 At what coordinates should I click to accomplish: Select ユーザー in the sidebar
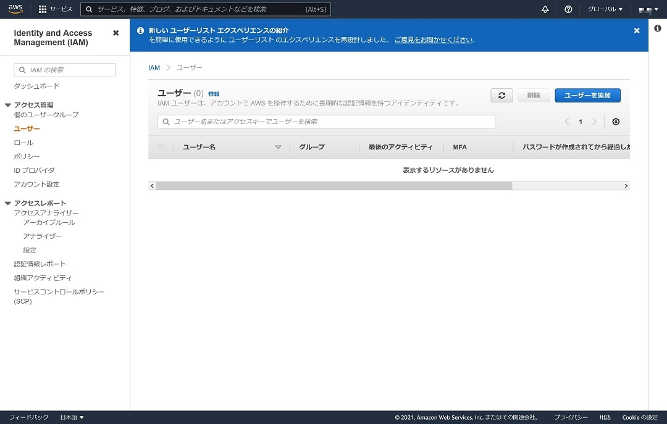tap(27, 128)
